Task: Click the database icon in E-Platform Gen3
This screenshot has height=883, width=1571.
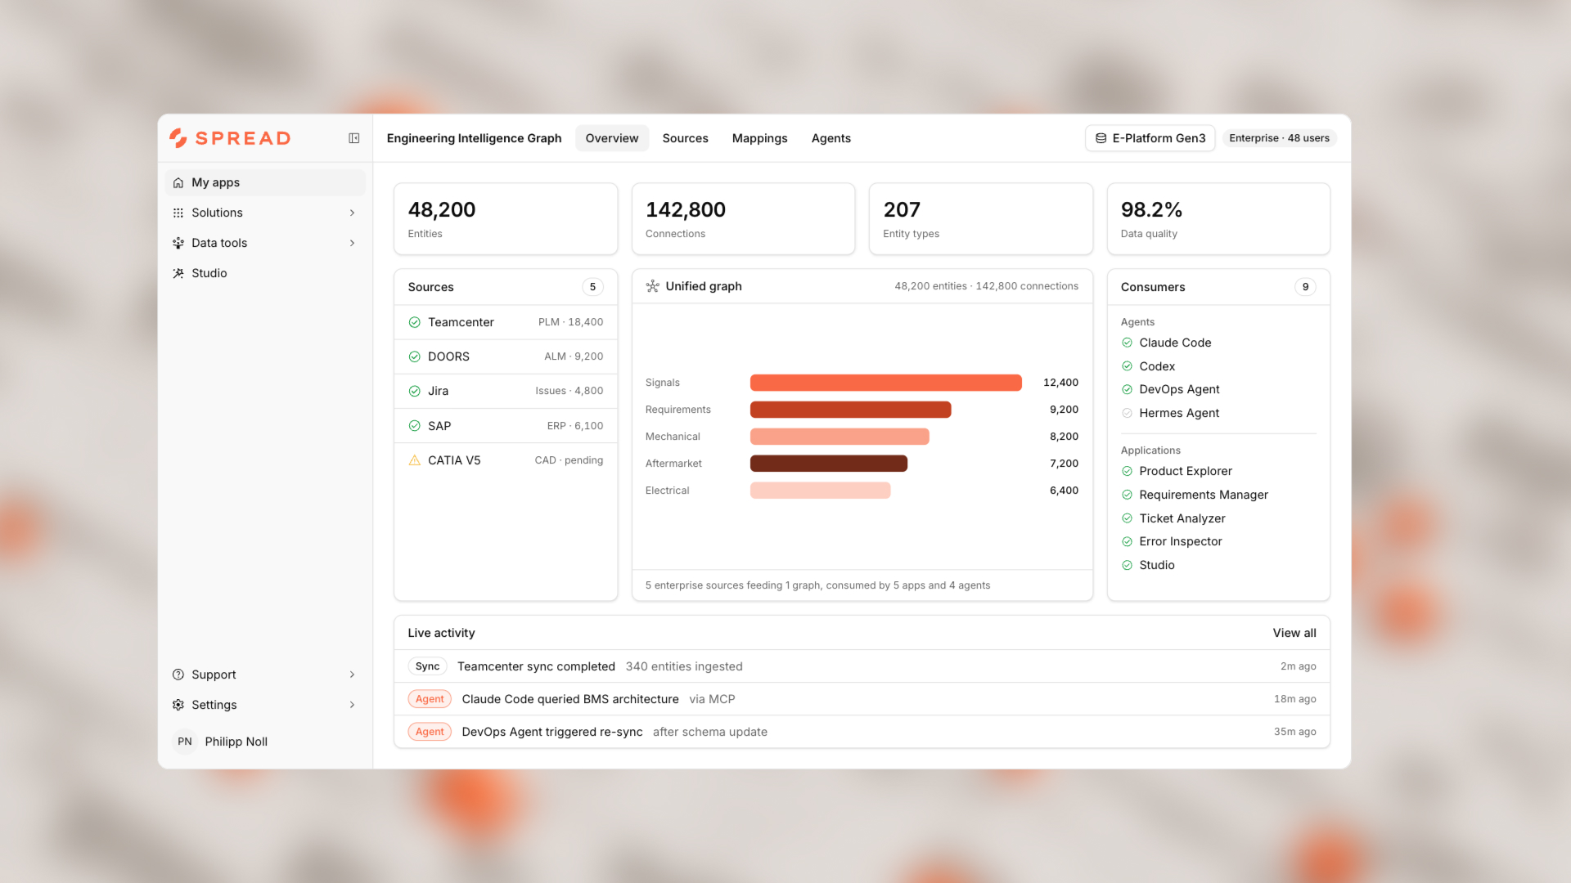Action: [1101, 138]
